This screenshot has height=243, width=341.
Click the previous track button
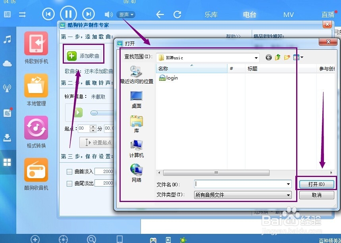tap(48, 14)
